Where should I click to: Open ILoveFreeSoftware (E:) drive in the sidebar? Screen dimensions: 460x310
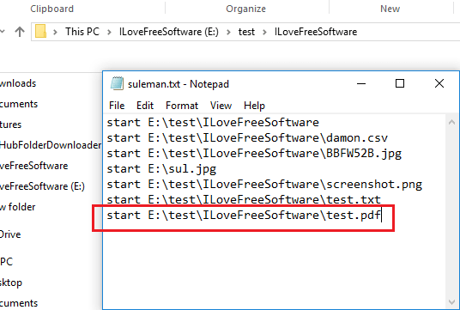(42, 186)
